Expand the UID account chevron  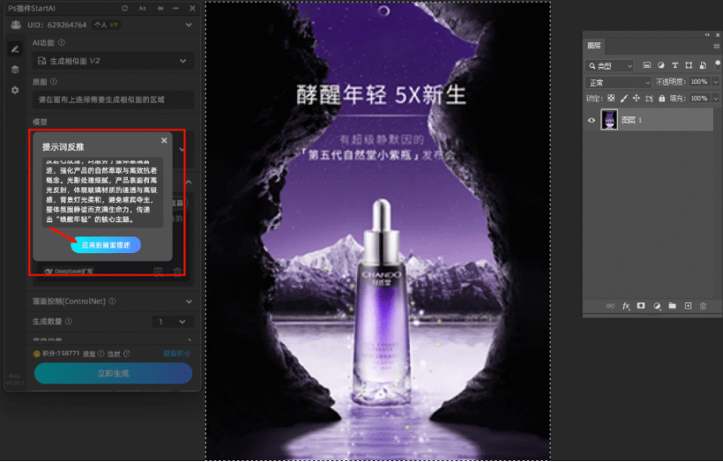(x=189, y=25)
